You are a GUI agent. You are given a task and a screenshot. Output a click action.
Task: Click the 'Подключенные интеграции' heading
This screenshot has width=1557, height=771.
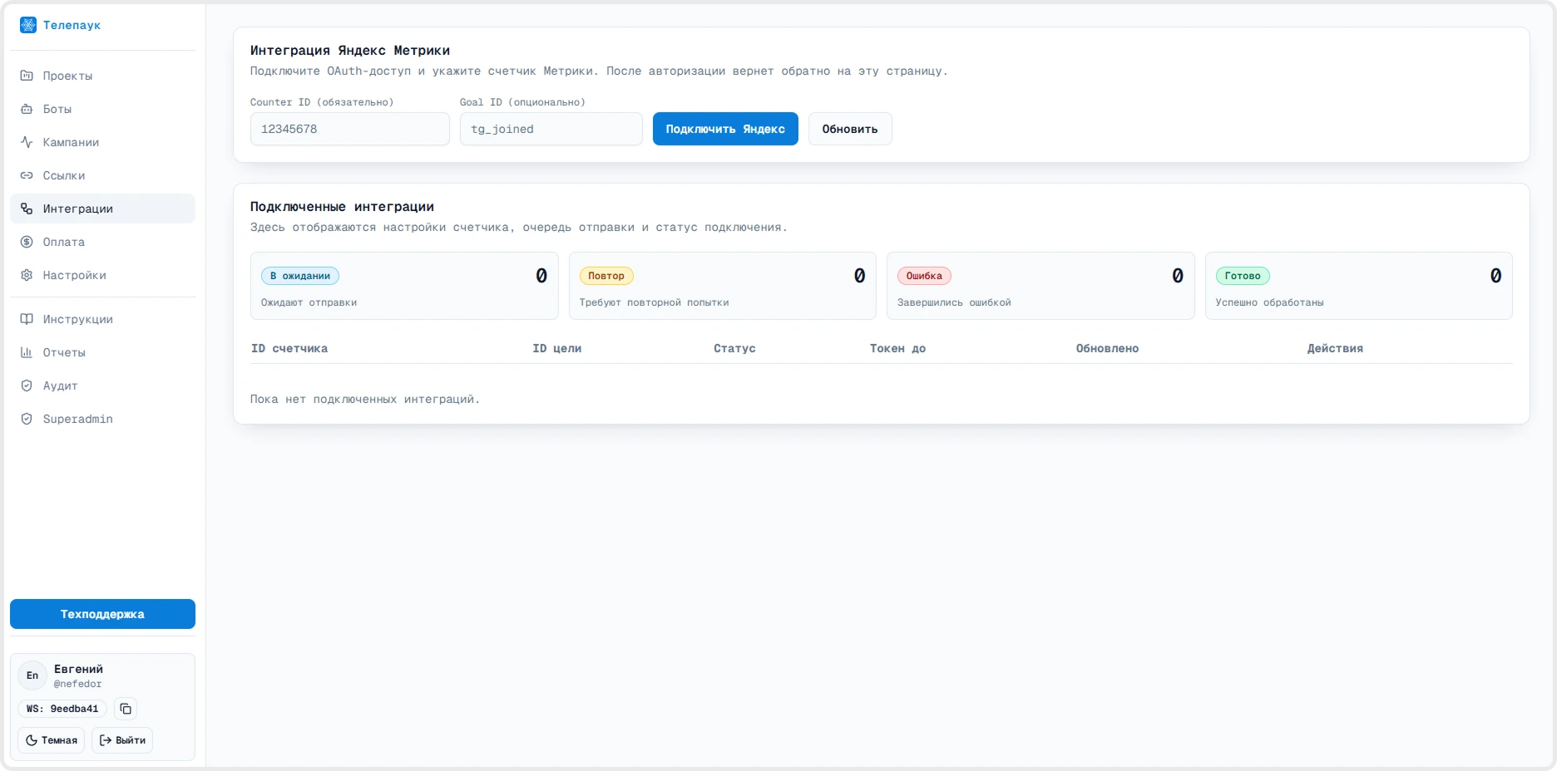click(342, 207)
